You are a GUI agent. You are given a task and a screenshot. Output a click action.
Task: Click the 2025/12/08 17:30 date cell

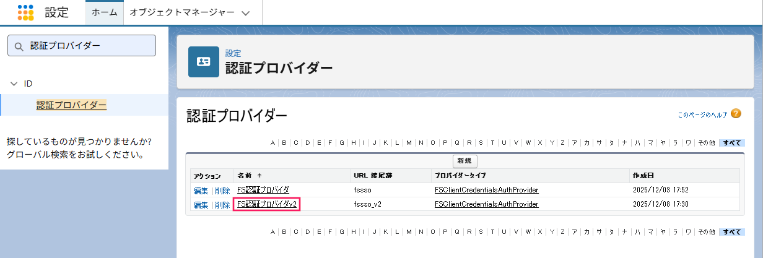pos(661,204)
